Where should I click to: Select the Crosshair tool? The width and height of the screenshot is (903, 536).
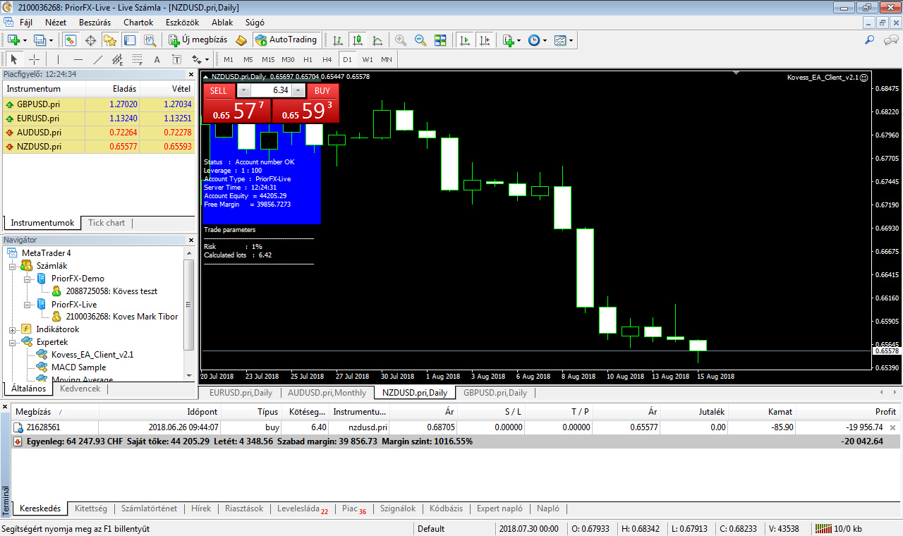tap(34, 59)
